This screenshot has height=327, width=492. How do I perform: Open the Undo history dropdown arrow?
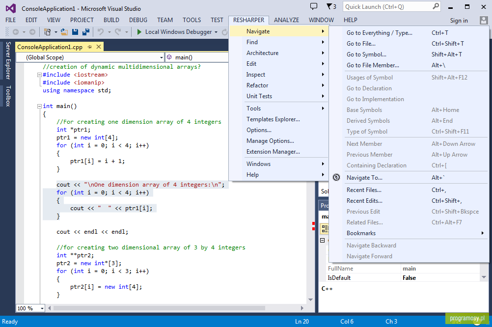[x=109, y=32]
